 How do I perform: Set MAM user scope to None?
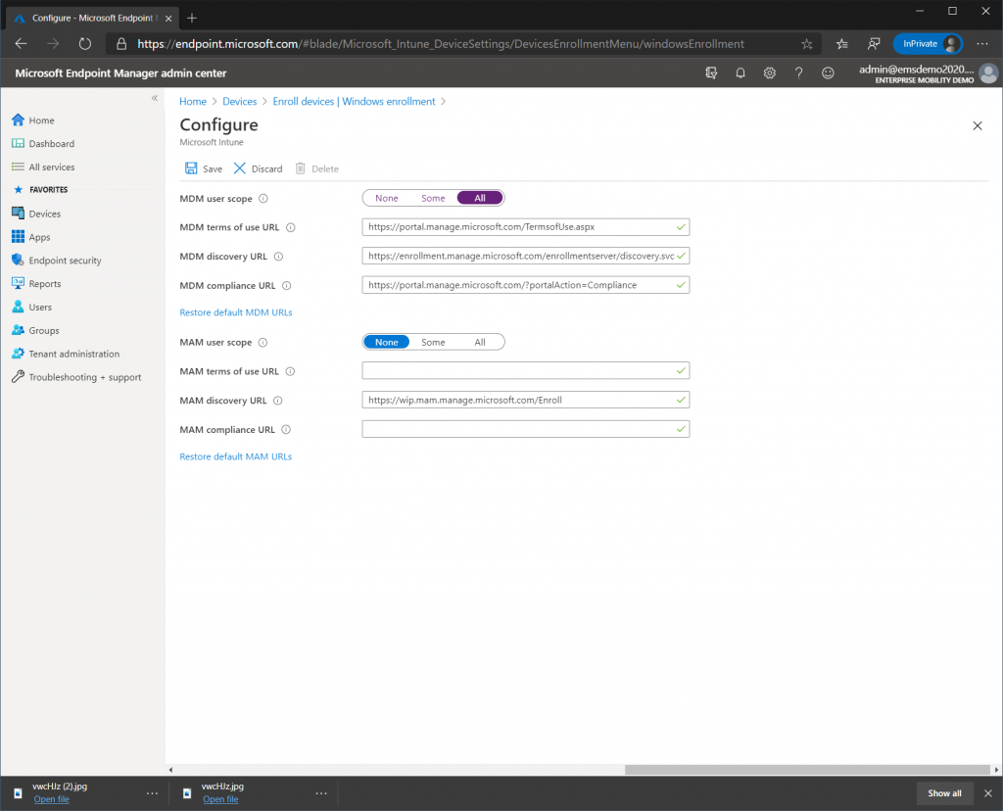[386, 342]
